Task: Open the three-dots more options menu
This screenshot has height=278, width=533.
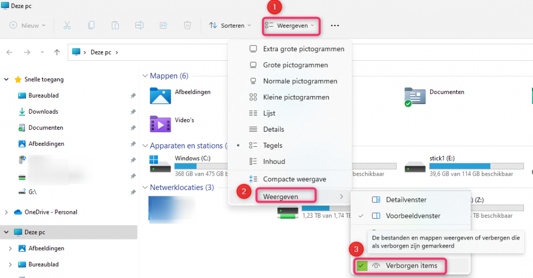Action: pyautogui.click(x=335, y=26)
